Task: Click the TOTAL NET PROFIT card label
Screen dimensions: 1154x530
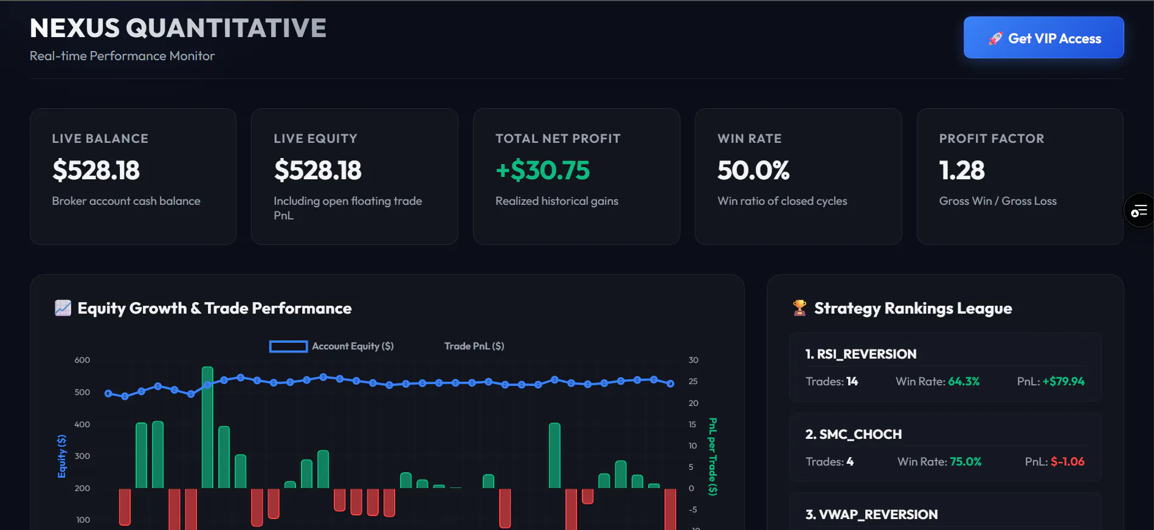Action: 558,139
